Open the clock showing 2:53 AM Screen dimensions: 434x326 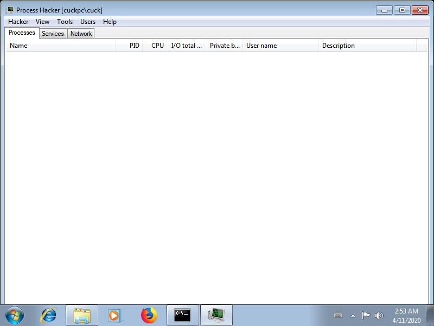406,316
